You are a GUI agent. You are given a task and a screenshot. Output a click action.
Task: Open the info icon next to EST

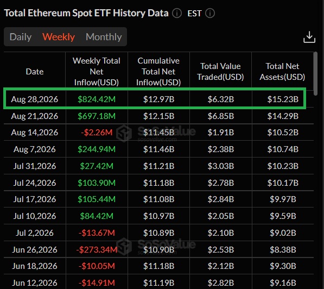pyautogui.click(x=210, y=13)
